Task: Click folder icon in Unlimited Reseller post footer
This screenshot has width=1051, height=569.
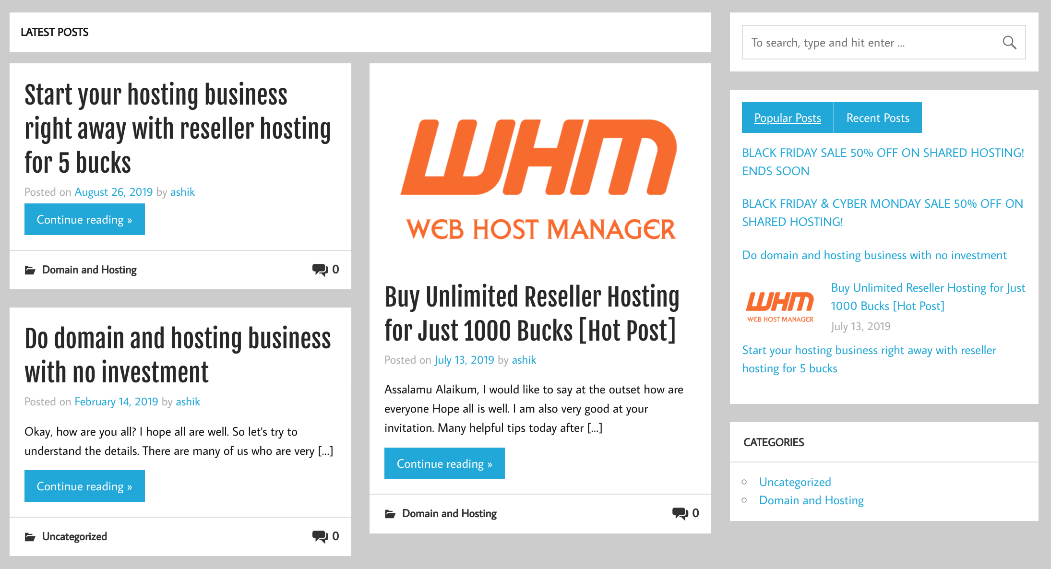Action: (x=390, y=514)
